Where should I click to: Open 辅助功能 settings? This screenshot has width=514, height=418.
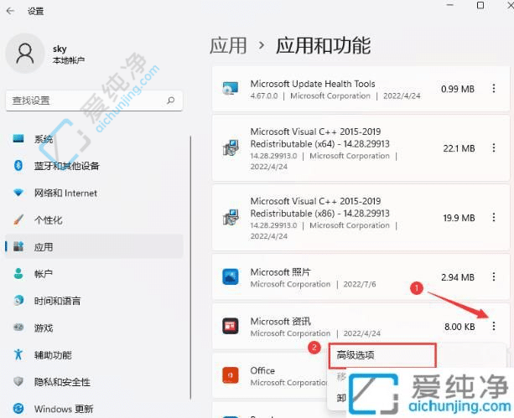click(94, 355)
